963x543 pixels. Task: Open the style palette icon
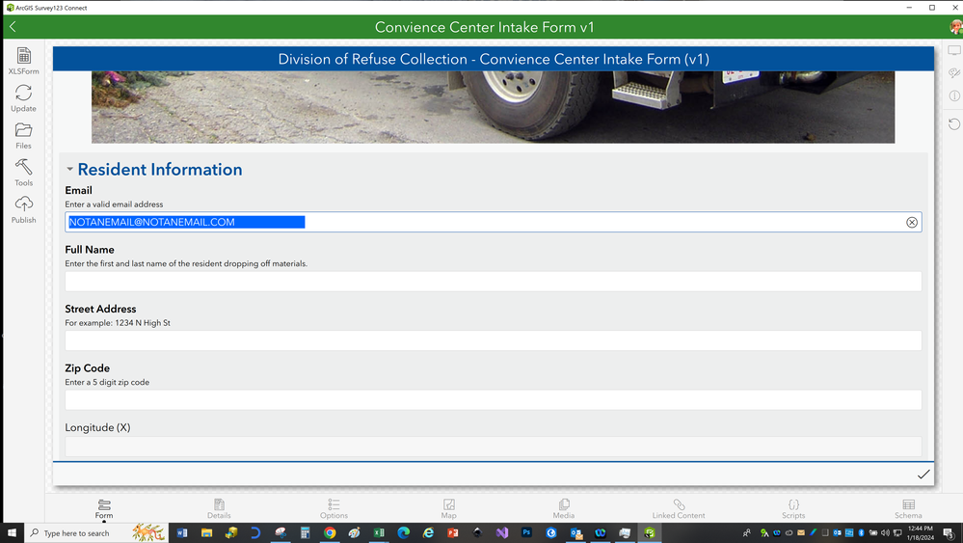953,72
